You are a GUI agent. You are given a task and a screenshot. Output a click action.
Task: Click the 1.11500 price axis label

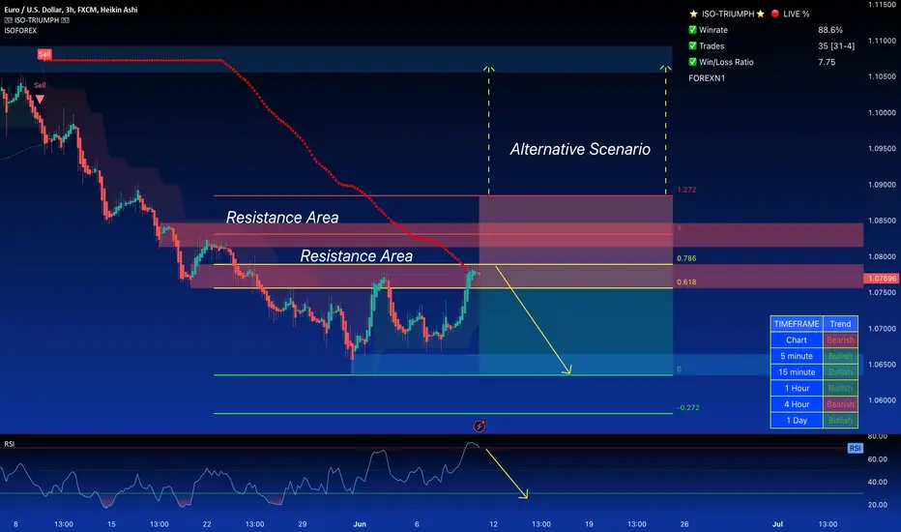click(x=882, y=5)
